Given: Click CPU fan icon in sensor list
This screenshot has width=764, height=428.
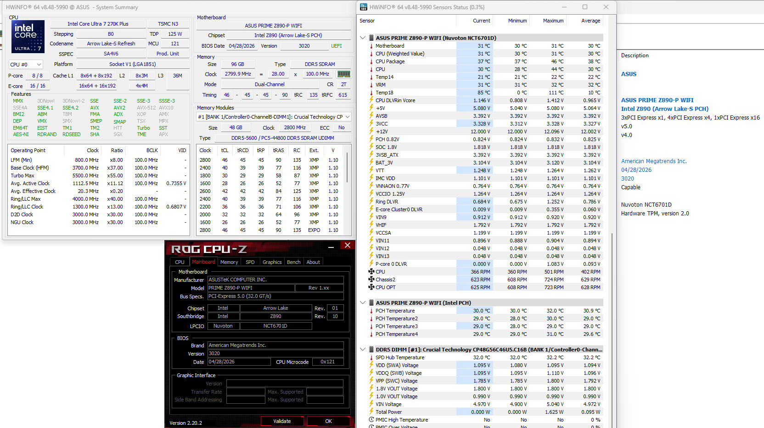Looking at the screenshot, I should tap(371, 272).
